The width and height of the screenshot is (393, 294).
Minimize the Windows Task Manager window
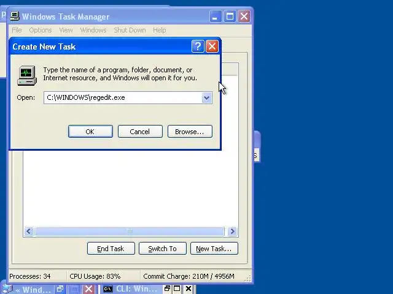click(x=216, y=17)
